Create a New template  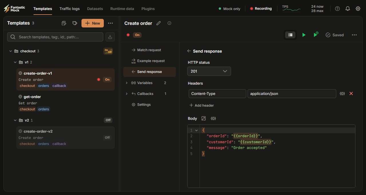tap(93, 23)
